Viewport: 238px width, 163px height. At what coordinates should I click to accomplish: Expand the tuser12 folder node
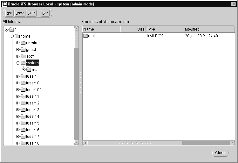[18, 103]
